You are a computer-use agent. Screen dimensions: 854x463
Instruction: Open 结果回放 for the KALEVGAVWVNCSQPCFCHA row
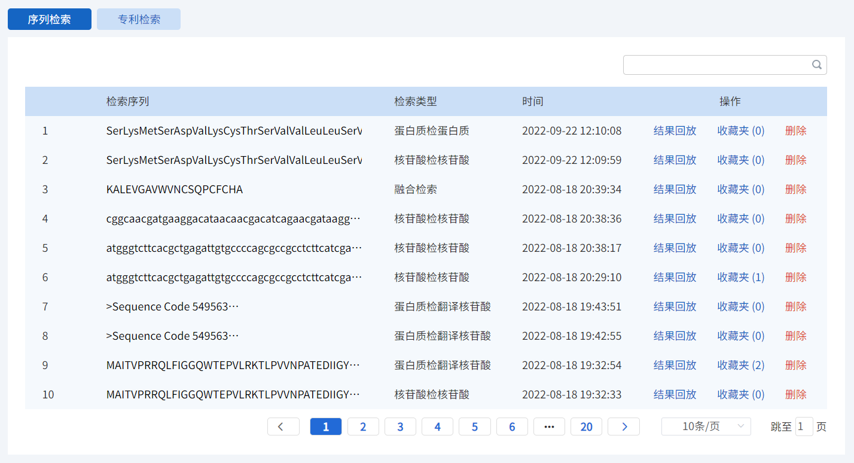tap(675, 189)
